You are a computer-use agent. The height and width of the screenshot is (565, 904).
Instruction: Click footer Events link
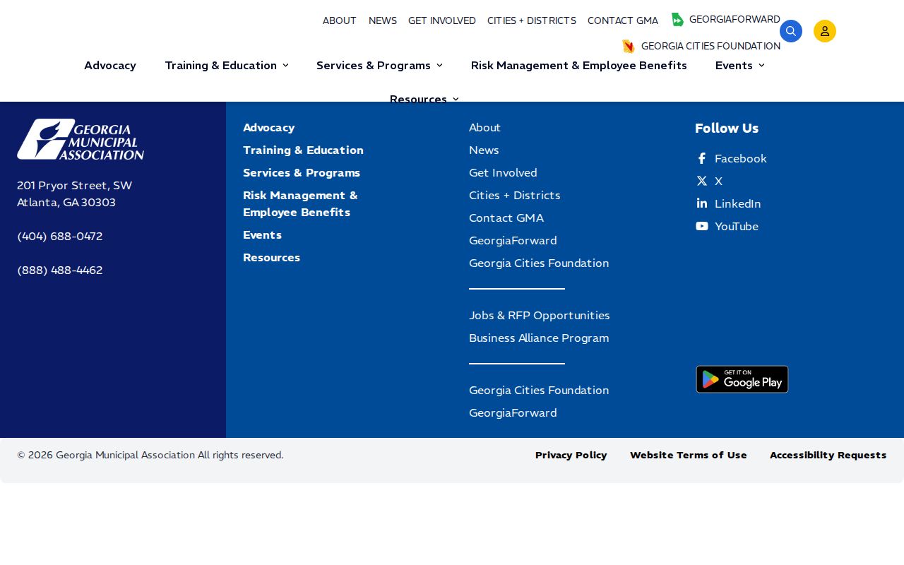(x=262, y=235)
